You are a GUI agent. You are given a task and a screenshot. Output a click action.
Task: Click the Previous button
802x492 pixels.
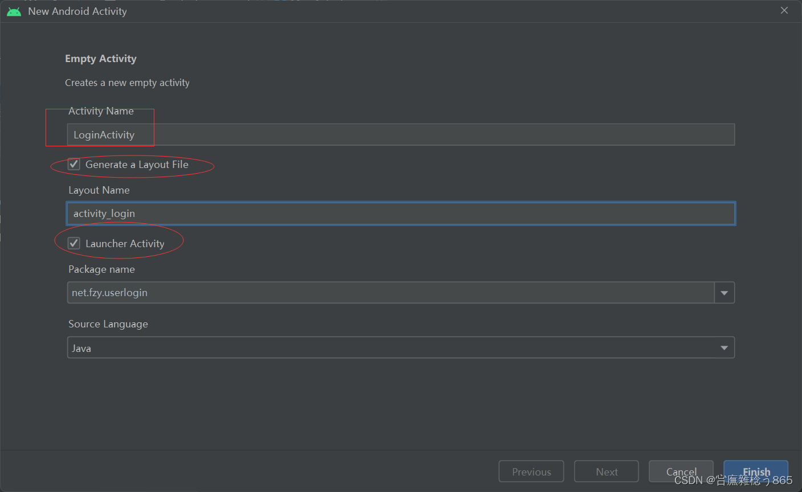coord(531,471)
